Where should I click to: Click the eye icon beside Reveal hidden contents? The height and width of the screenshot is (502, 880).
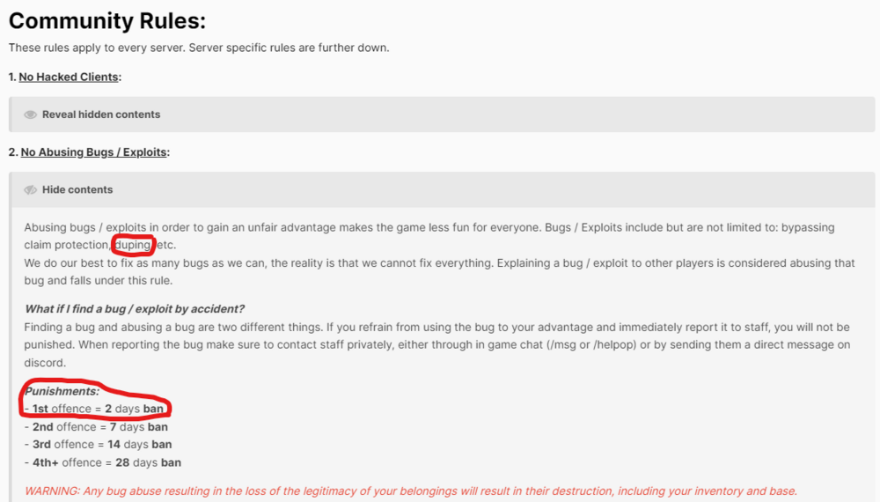point(31,114)
